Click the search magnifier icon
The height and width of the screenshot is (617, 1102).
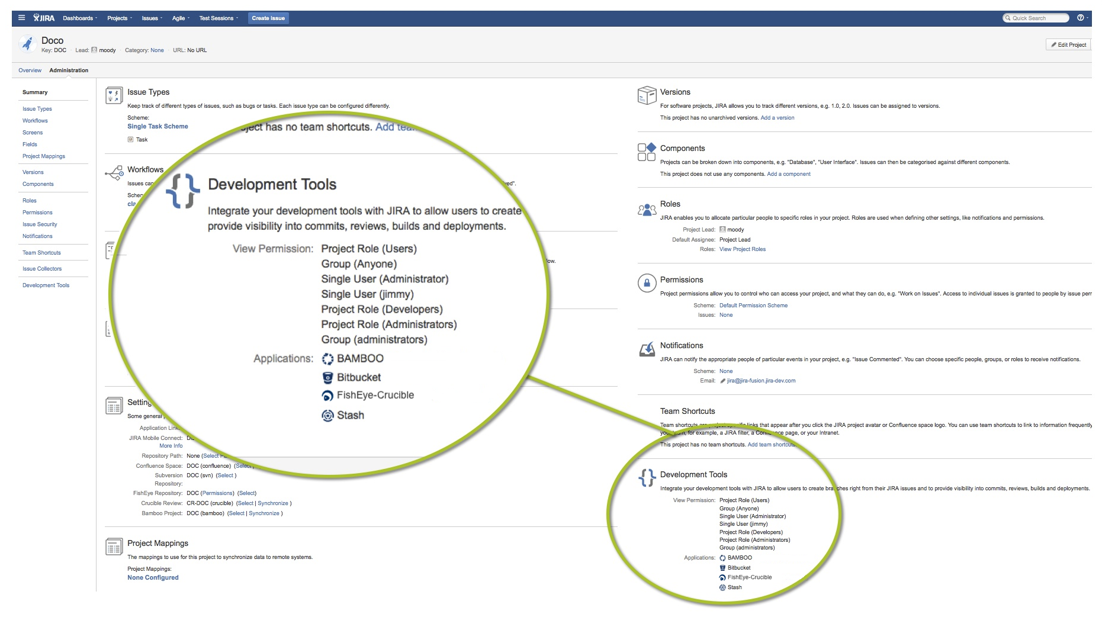(1008, 18)
